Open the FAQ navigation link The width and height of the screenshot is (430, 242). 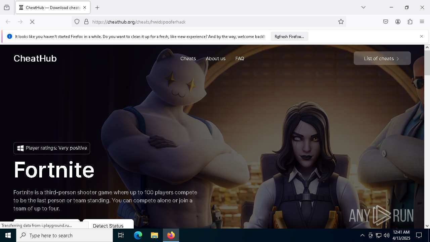click(240, 58)
